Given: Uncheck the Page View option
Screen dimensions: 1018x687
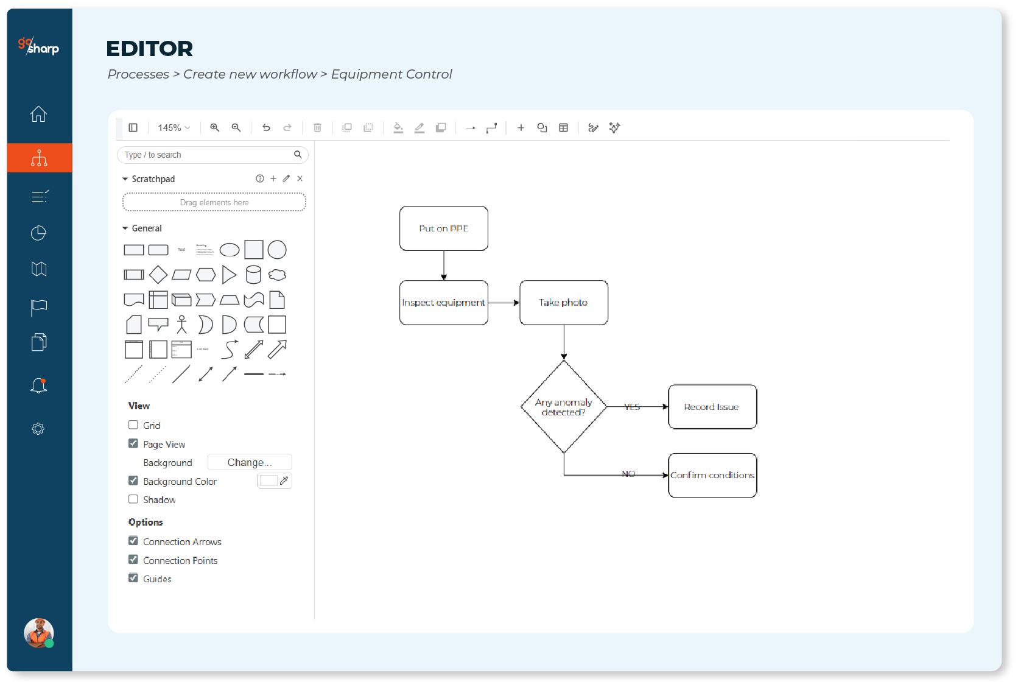Looking at the screenshot, I should [x=133, y=444].
